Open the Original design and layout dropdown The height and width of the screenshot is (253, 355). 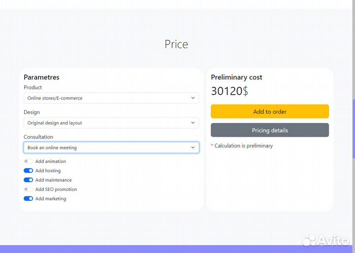pyautogui.click(x=111, y=123)
